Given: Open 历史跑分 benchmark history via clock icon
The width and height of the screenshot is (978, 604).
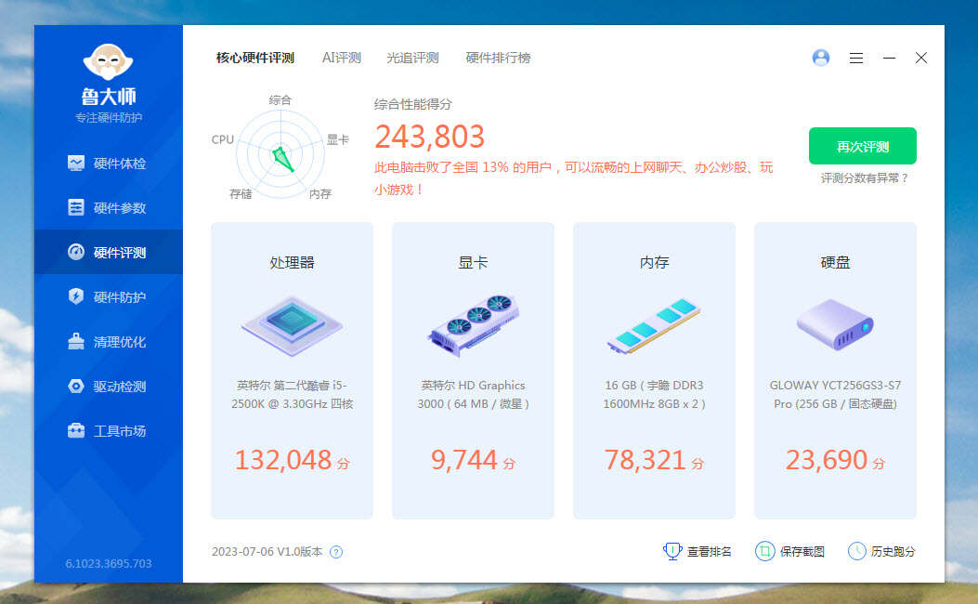Looking at the screenshot, I should 856,551.
